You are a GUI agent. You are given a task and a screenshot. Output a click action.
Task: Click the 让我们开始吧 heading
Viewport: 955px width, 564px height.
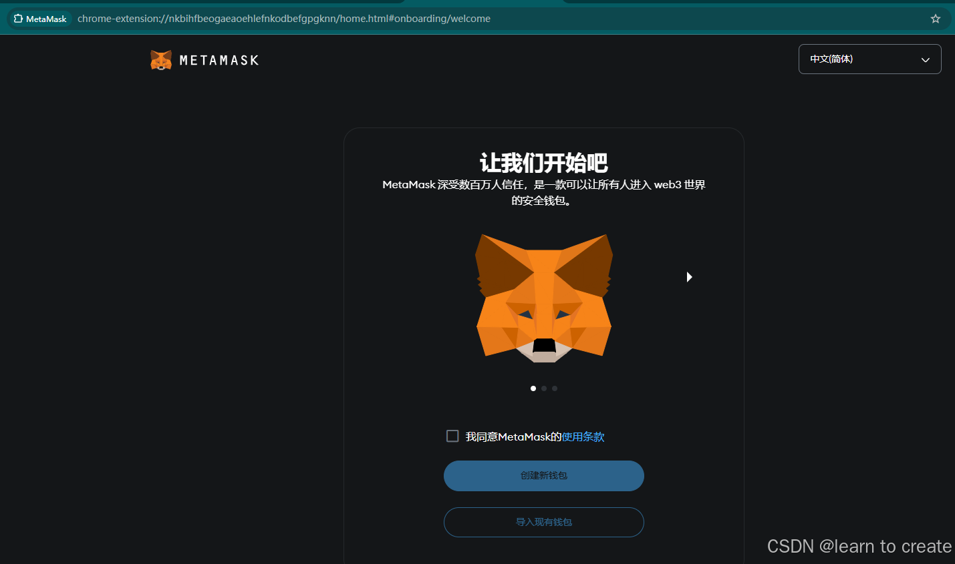[x=544, y=163]
